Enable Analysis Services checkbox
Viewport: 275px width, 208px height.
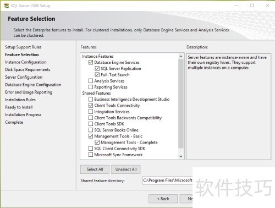(91, 81)
